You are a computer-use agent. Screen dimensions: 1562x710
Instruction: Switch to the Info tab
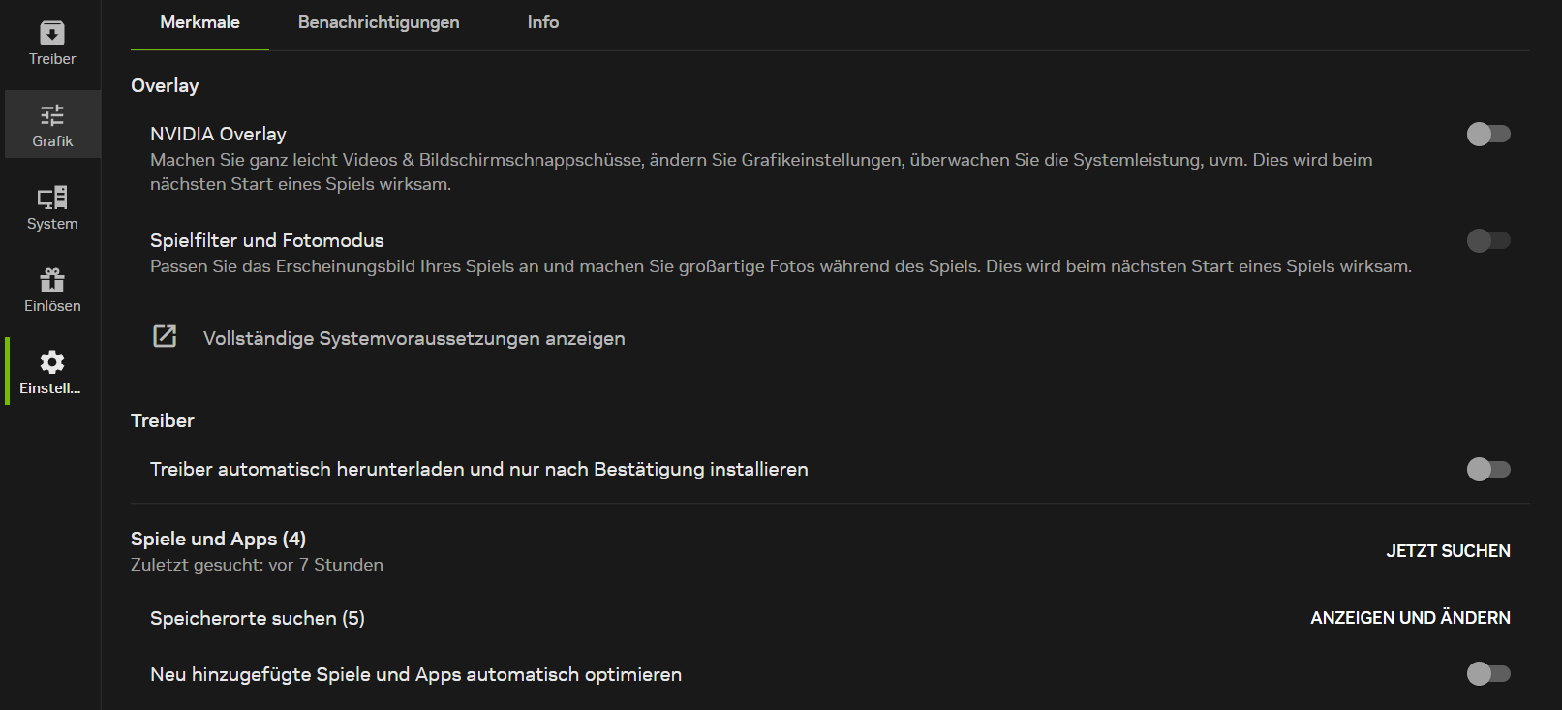point(542,22)
